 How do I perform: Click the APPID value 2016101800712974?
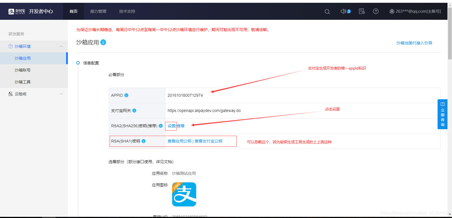point(185,95)
